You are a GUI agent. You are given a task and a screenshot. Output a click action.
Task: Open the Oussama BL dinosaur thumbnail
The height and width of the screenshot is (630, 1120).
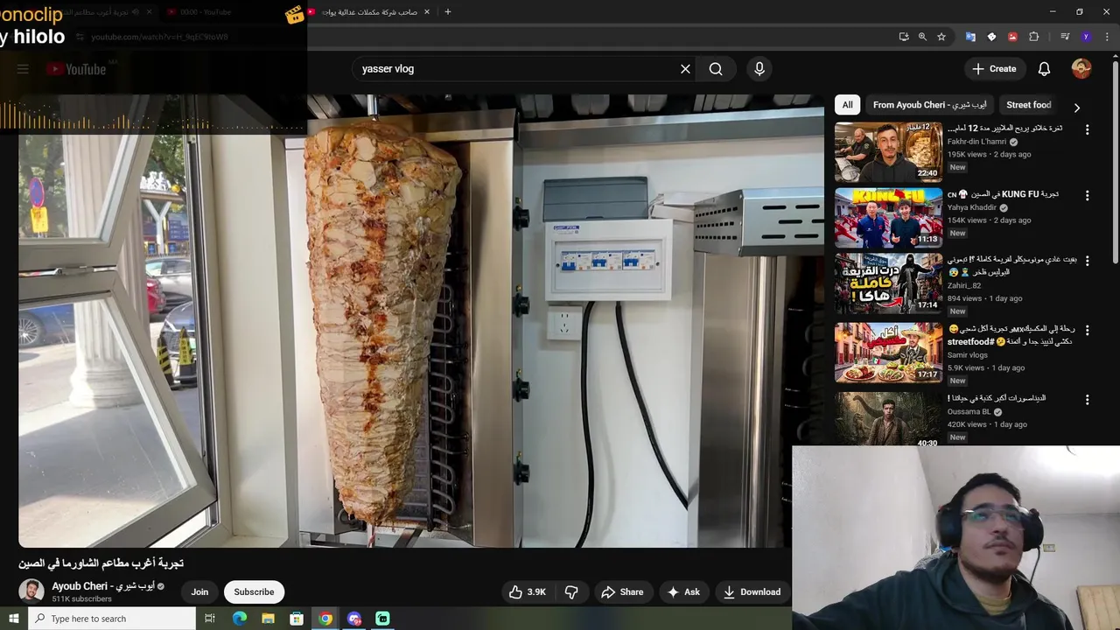(888, 419)
